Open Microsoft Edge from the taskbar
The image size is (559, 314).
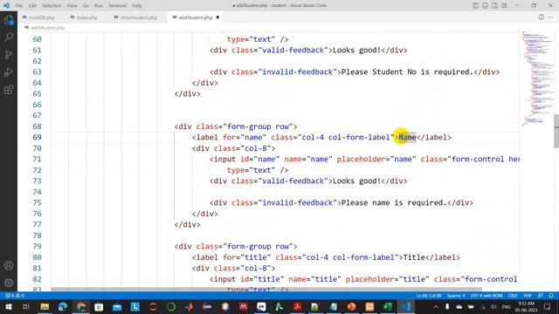tap(63, 307)
